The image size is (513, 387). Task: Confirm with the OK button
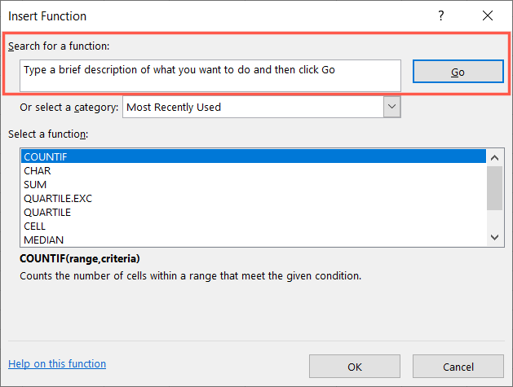pyautogui.click(x=355, y=367)
